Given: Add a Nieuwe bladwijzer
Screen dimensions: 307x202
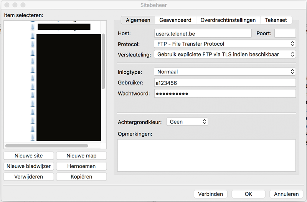Looking at the screenshot, I should click(x=29, y=166).
